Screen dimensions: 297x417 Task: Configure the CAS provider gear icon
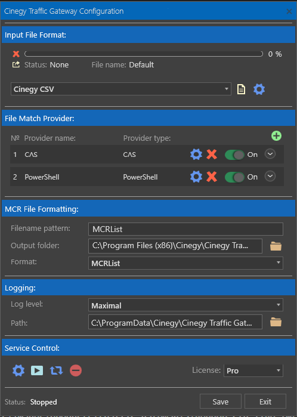pyautogui.click(x=196, y=155)
